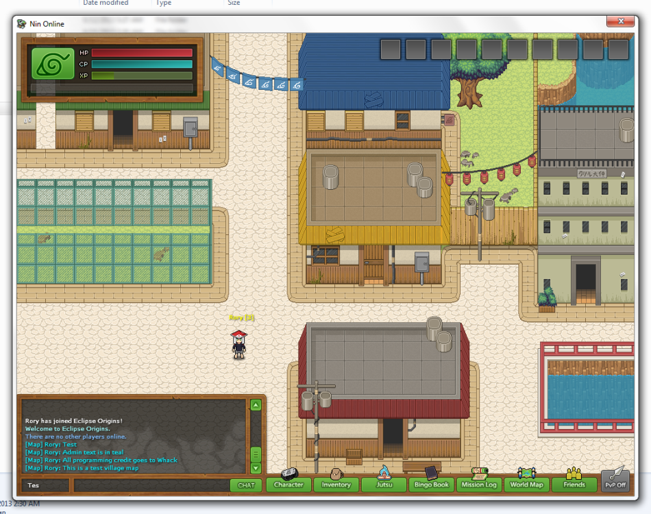Click the Size column header in Explorer

pyautogui.click(x=233, y=3)
